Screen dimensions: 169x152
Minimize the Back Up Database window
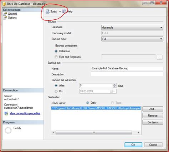click(x=146, y=3)
